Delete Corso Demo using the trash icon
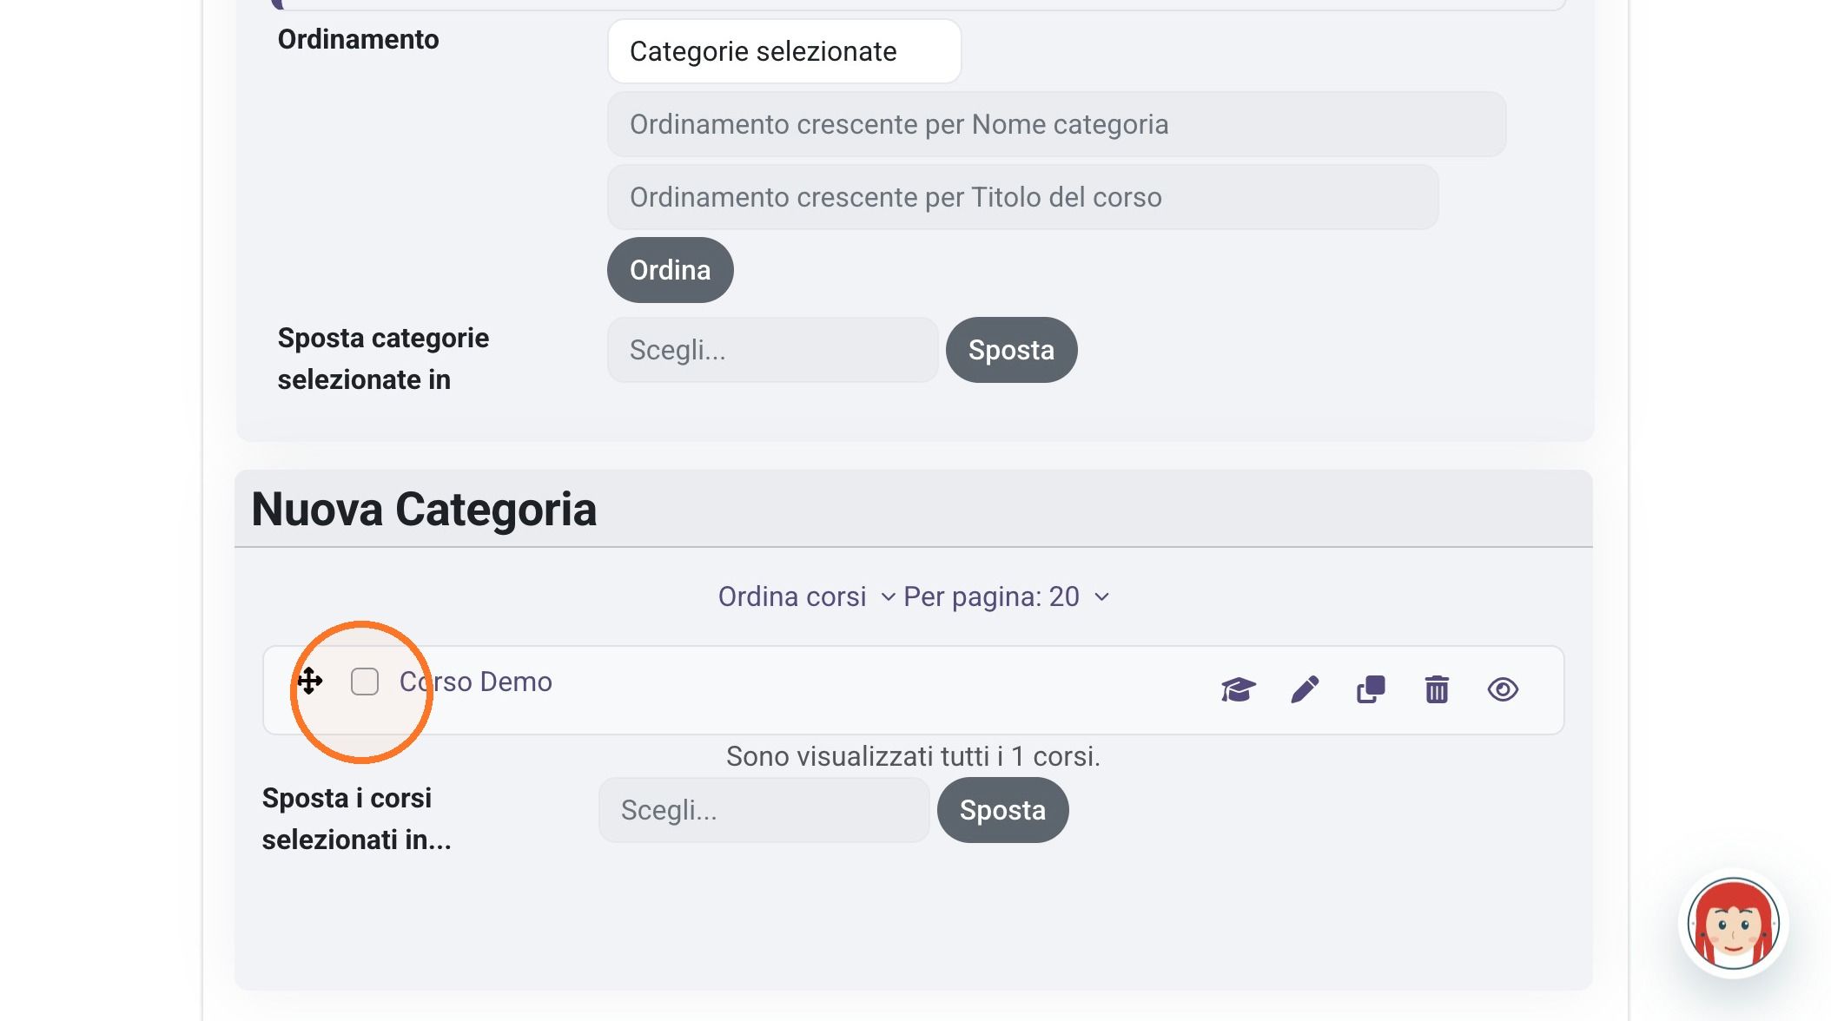Image resolution: width=1831 pixels, height=1021 pixels. [x=1437, y=690]
